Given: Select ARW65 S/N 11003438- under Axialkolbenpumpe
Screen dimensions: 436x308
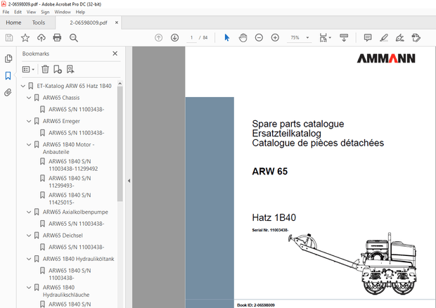Looking at the screenshot, I should [76, 224].
